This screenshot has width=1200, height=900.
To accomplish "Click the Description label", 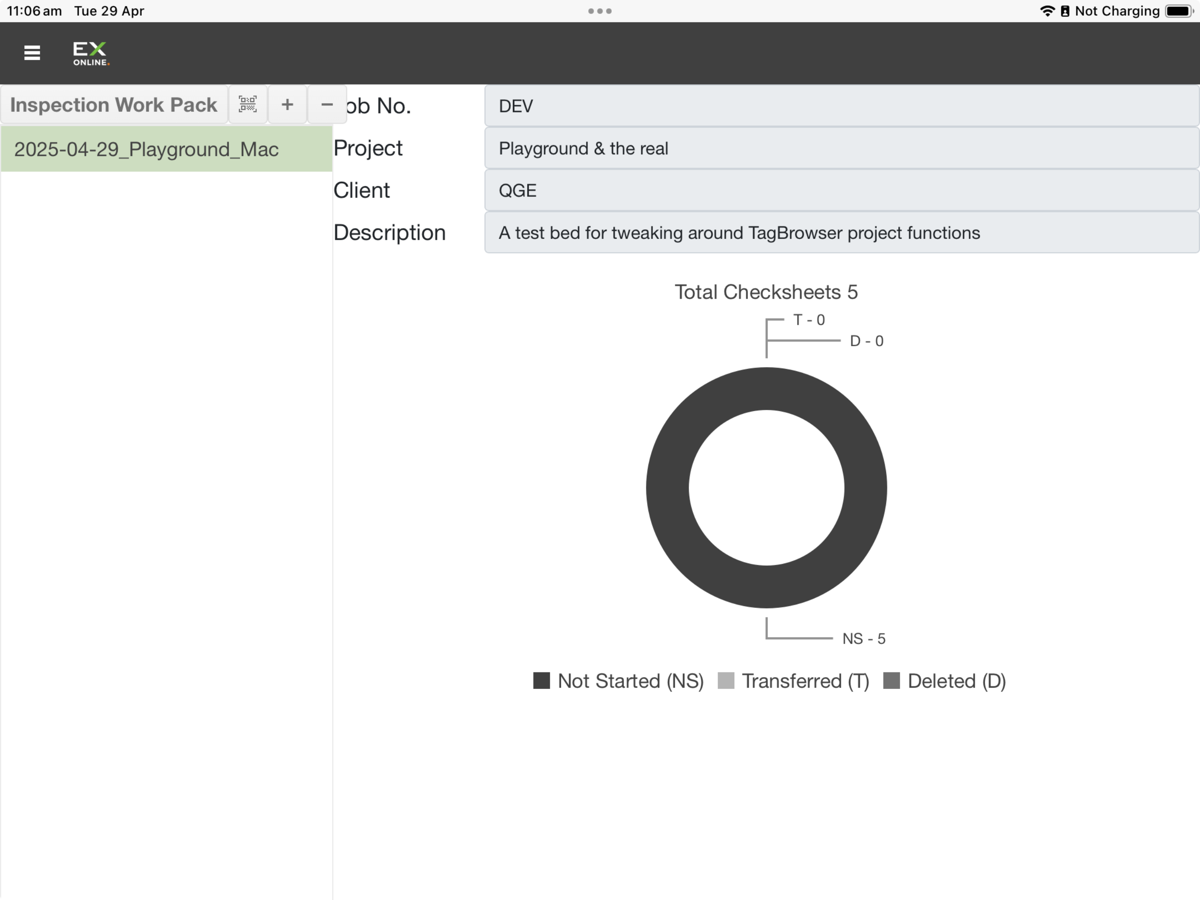I will tap(389, 233).
